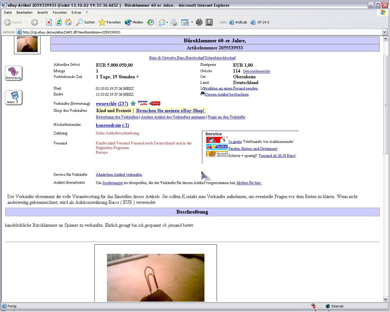Open the Forward button history dropdown arrow
Screen dimensions: 390x312
[41, 22]
